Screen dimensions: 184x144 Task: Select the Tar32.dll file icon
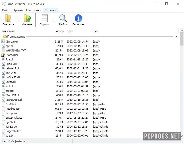pos(3,73)
